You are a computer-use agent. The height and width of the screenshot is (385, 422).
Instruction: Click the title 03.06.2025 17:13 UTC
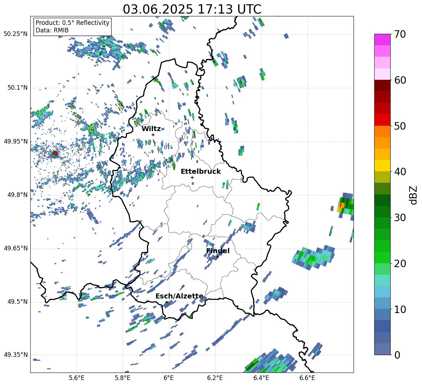[x=192, y=9]
